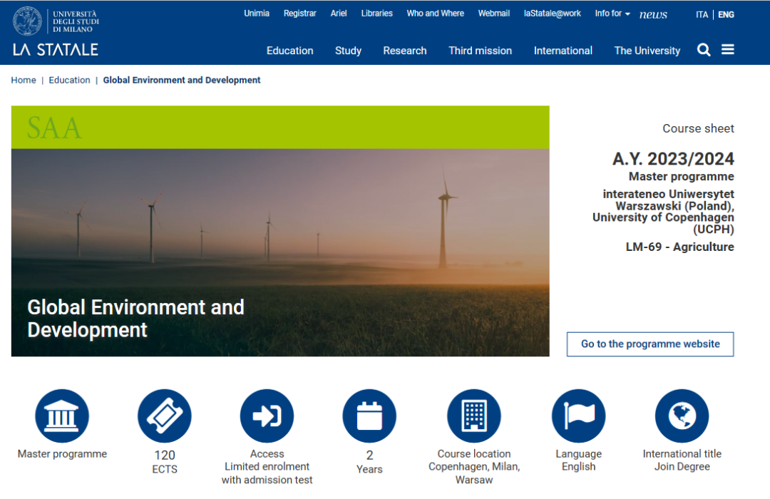Image resolution: width=770 pixels, height=499 pixels.
Task: Click Home in the breadcrumb
Action: [24, 80]
